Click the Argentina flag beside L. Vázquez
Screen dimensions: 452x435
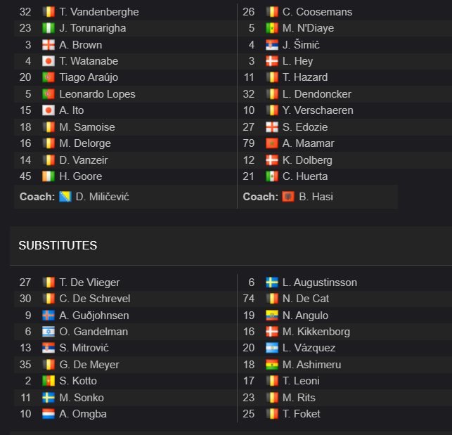click(x=272, y=348)
